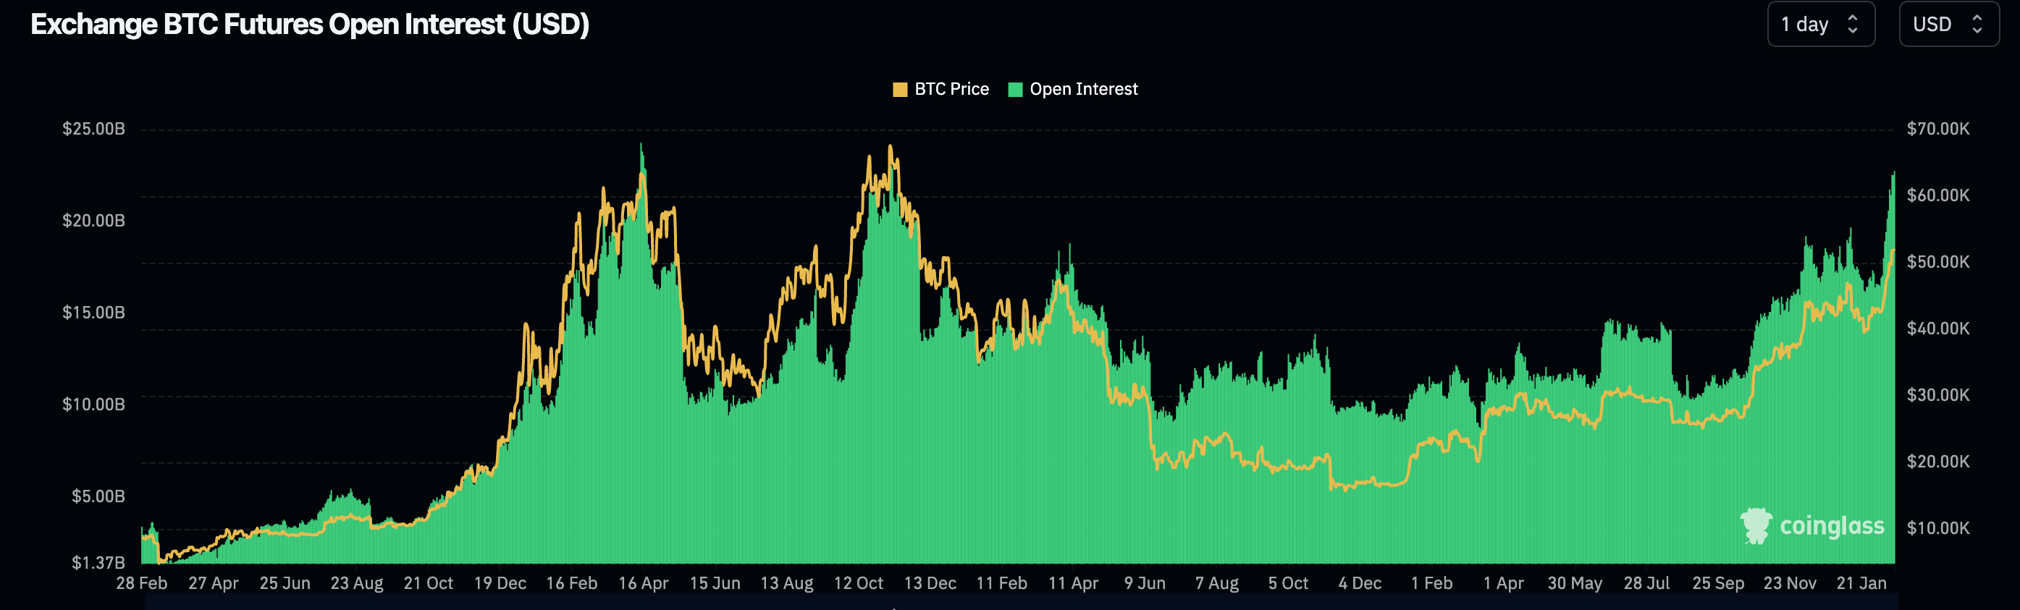Click the up-down chevron beside "1 day"
Viewport: 2020px width, 610px height.
[1853, 25]
